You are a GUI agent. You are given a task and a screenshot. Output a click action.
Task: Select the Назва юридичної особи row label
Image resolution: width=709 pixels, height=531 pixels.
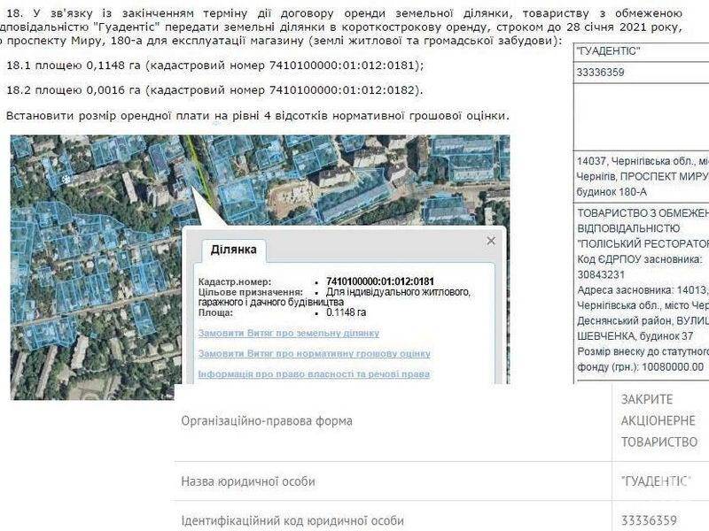247,481
